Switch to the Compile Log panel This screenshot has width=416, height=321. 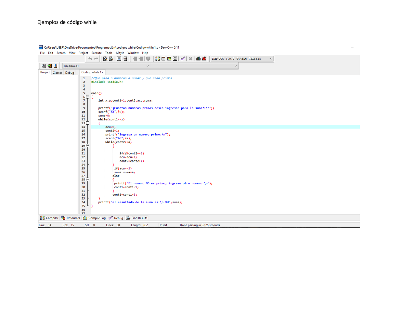click(x=94, y=218)
